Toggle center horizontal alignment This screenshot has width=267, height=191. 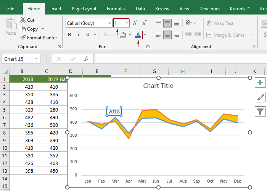point(167,35)
